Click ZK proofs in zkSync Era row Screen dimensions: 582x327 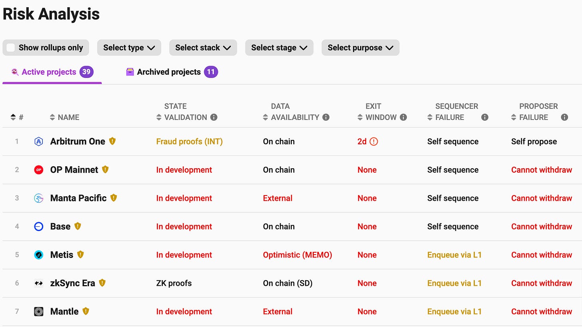coord(174,283)
